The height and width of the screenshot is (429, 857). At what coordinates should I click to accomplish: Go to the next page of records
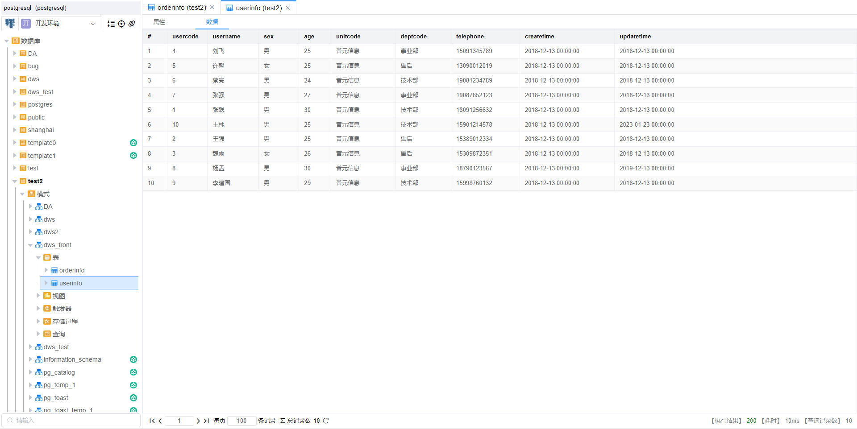(x=198, y=421)
